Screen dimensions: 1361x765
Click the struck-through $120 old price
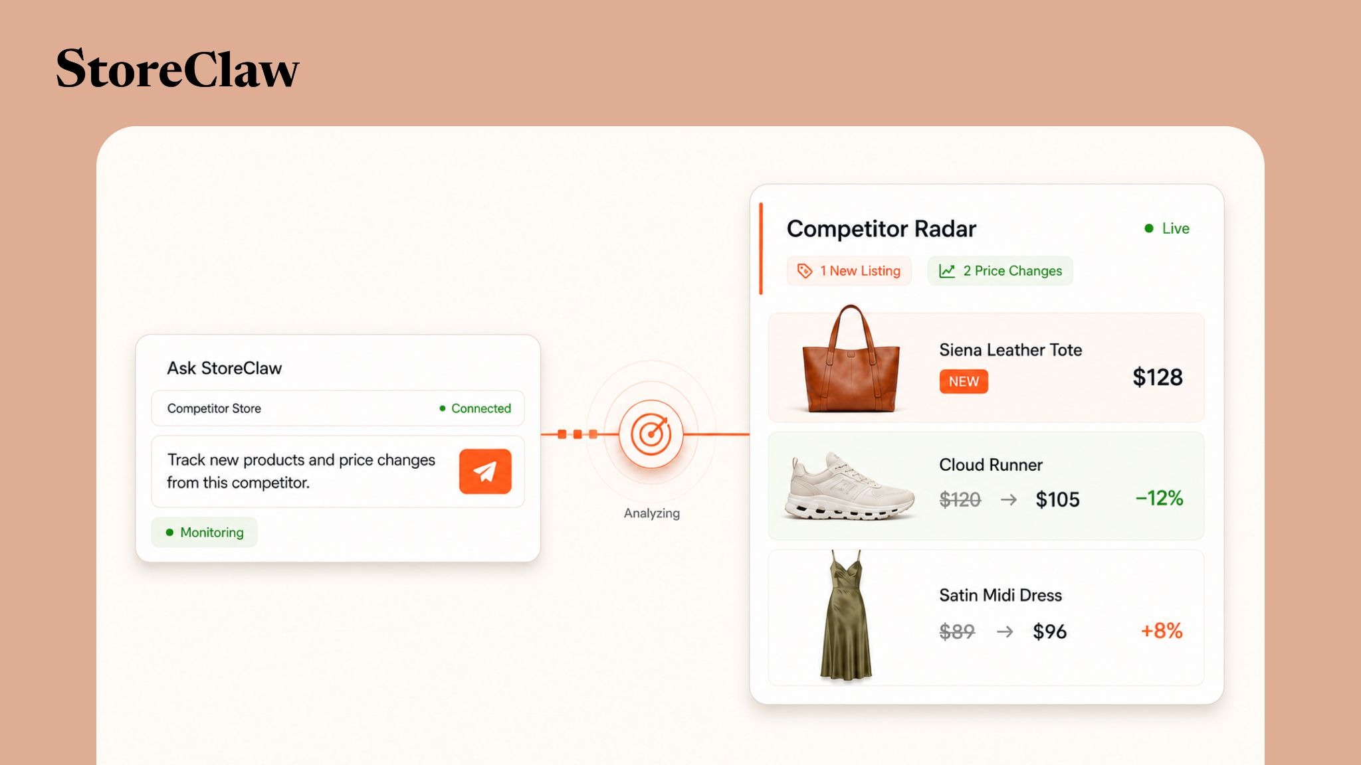(960, 499)
